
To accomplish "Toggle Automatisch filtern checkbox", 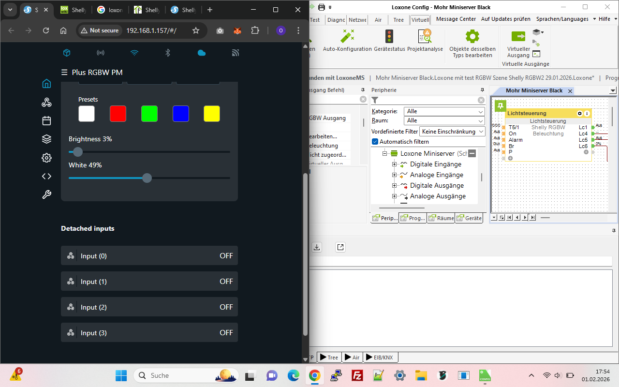I will (375, 142).
